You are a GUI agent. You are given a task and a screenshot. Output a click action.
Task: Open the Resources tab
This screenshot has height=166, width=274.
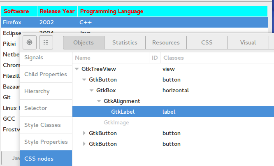[166, 42]
